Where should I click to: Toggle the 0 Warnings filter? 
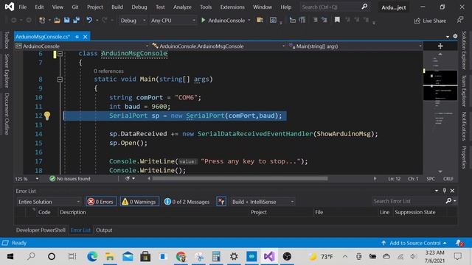click(x=139, y=202)
